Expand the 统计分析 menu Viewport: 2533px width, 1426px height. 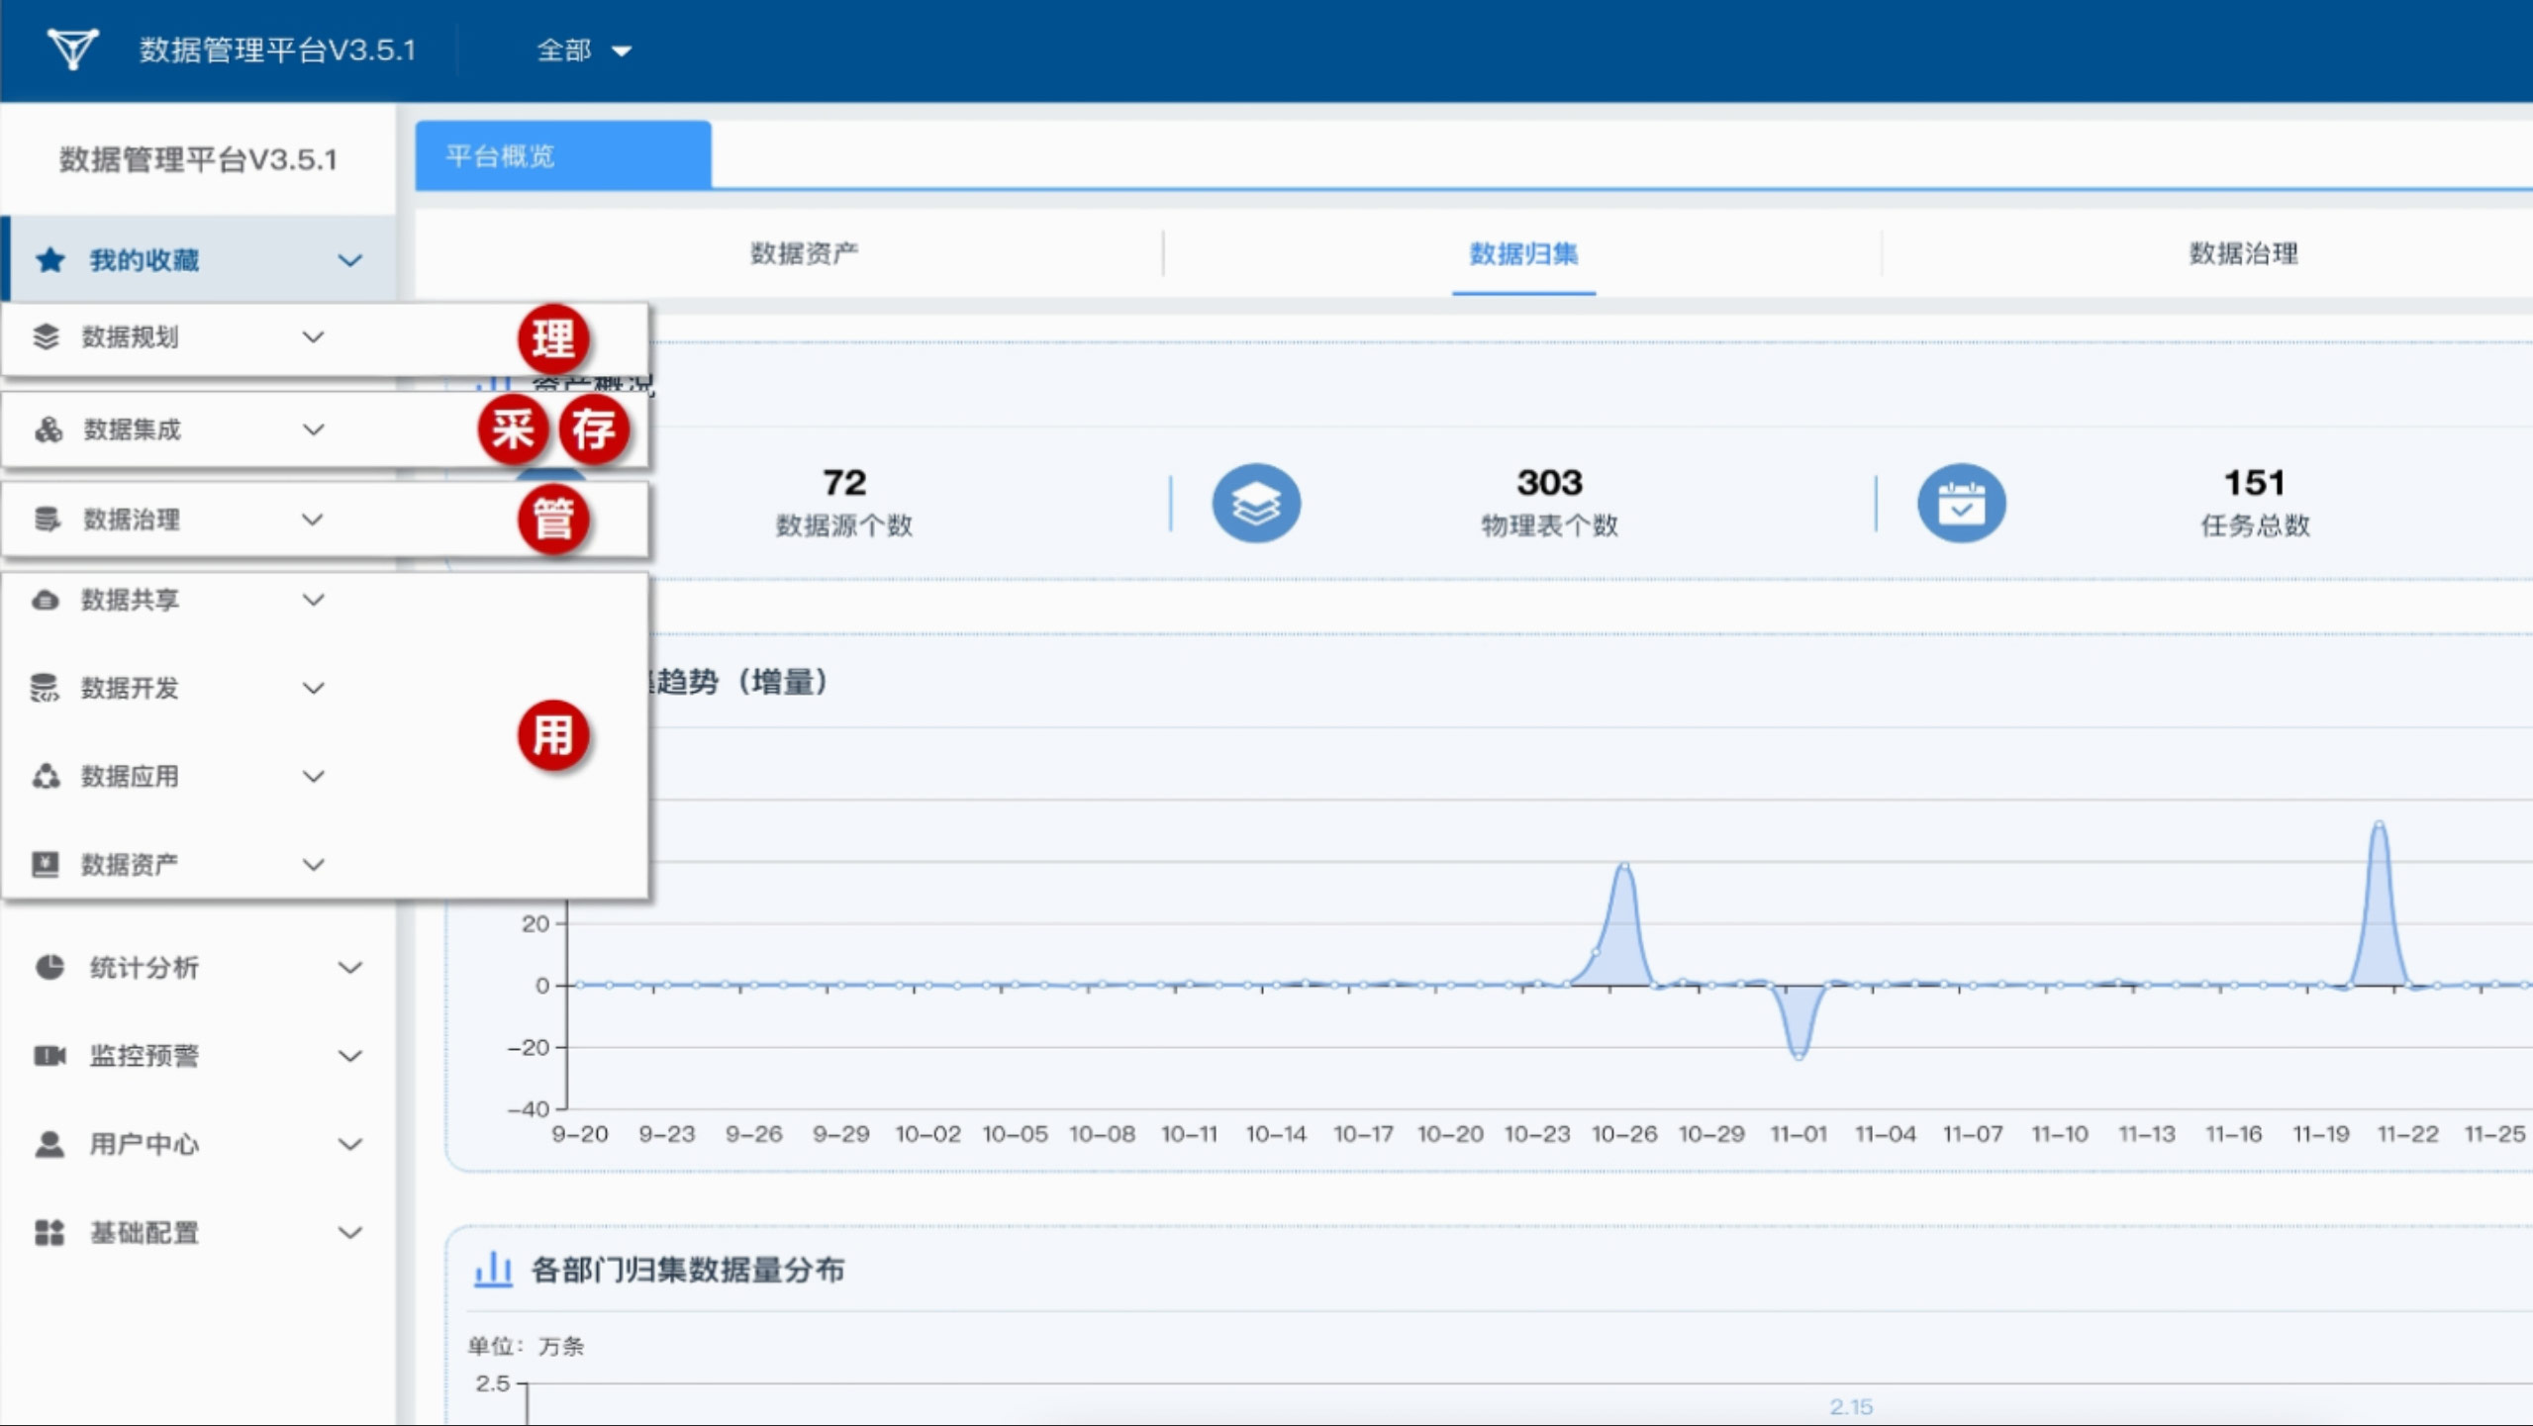[350, 967]
